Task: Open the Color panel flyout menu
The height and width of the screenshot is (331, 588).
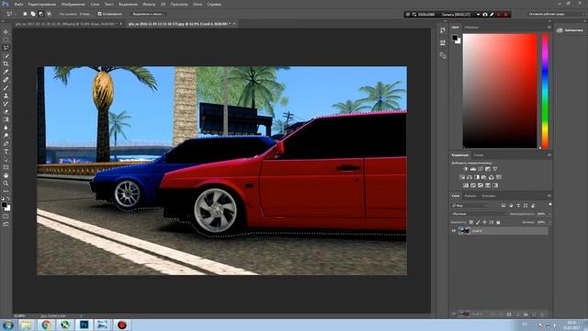Action: click(549, 28)
